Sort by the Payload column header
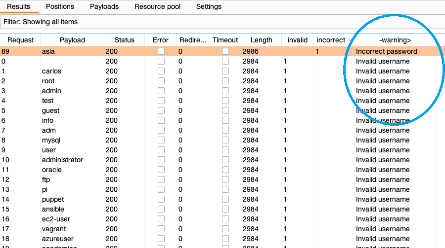 pos(72,40)
